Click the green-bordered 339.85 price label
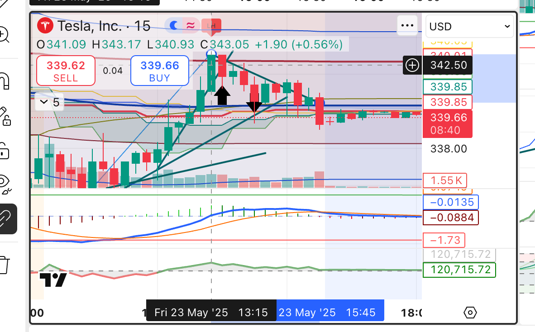Image resolution: width=535 pixels, height=332 pixels. 448,87
